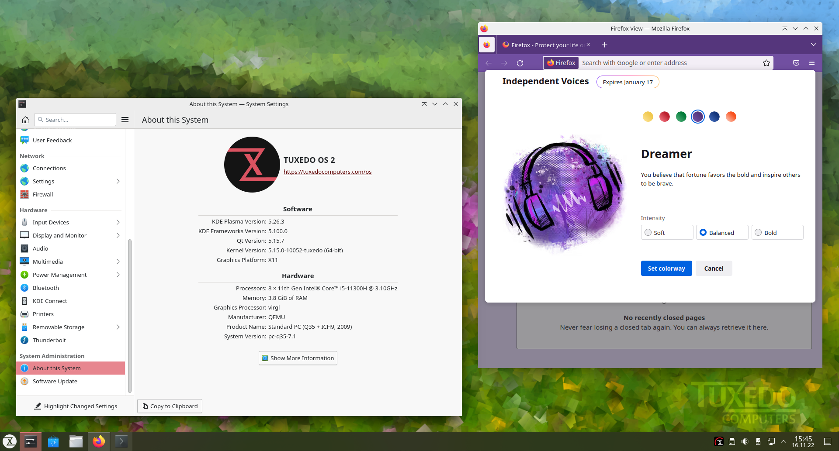Close the Firefox - Protect your life tab

click(x=588, y=45)
